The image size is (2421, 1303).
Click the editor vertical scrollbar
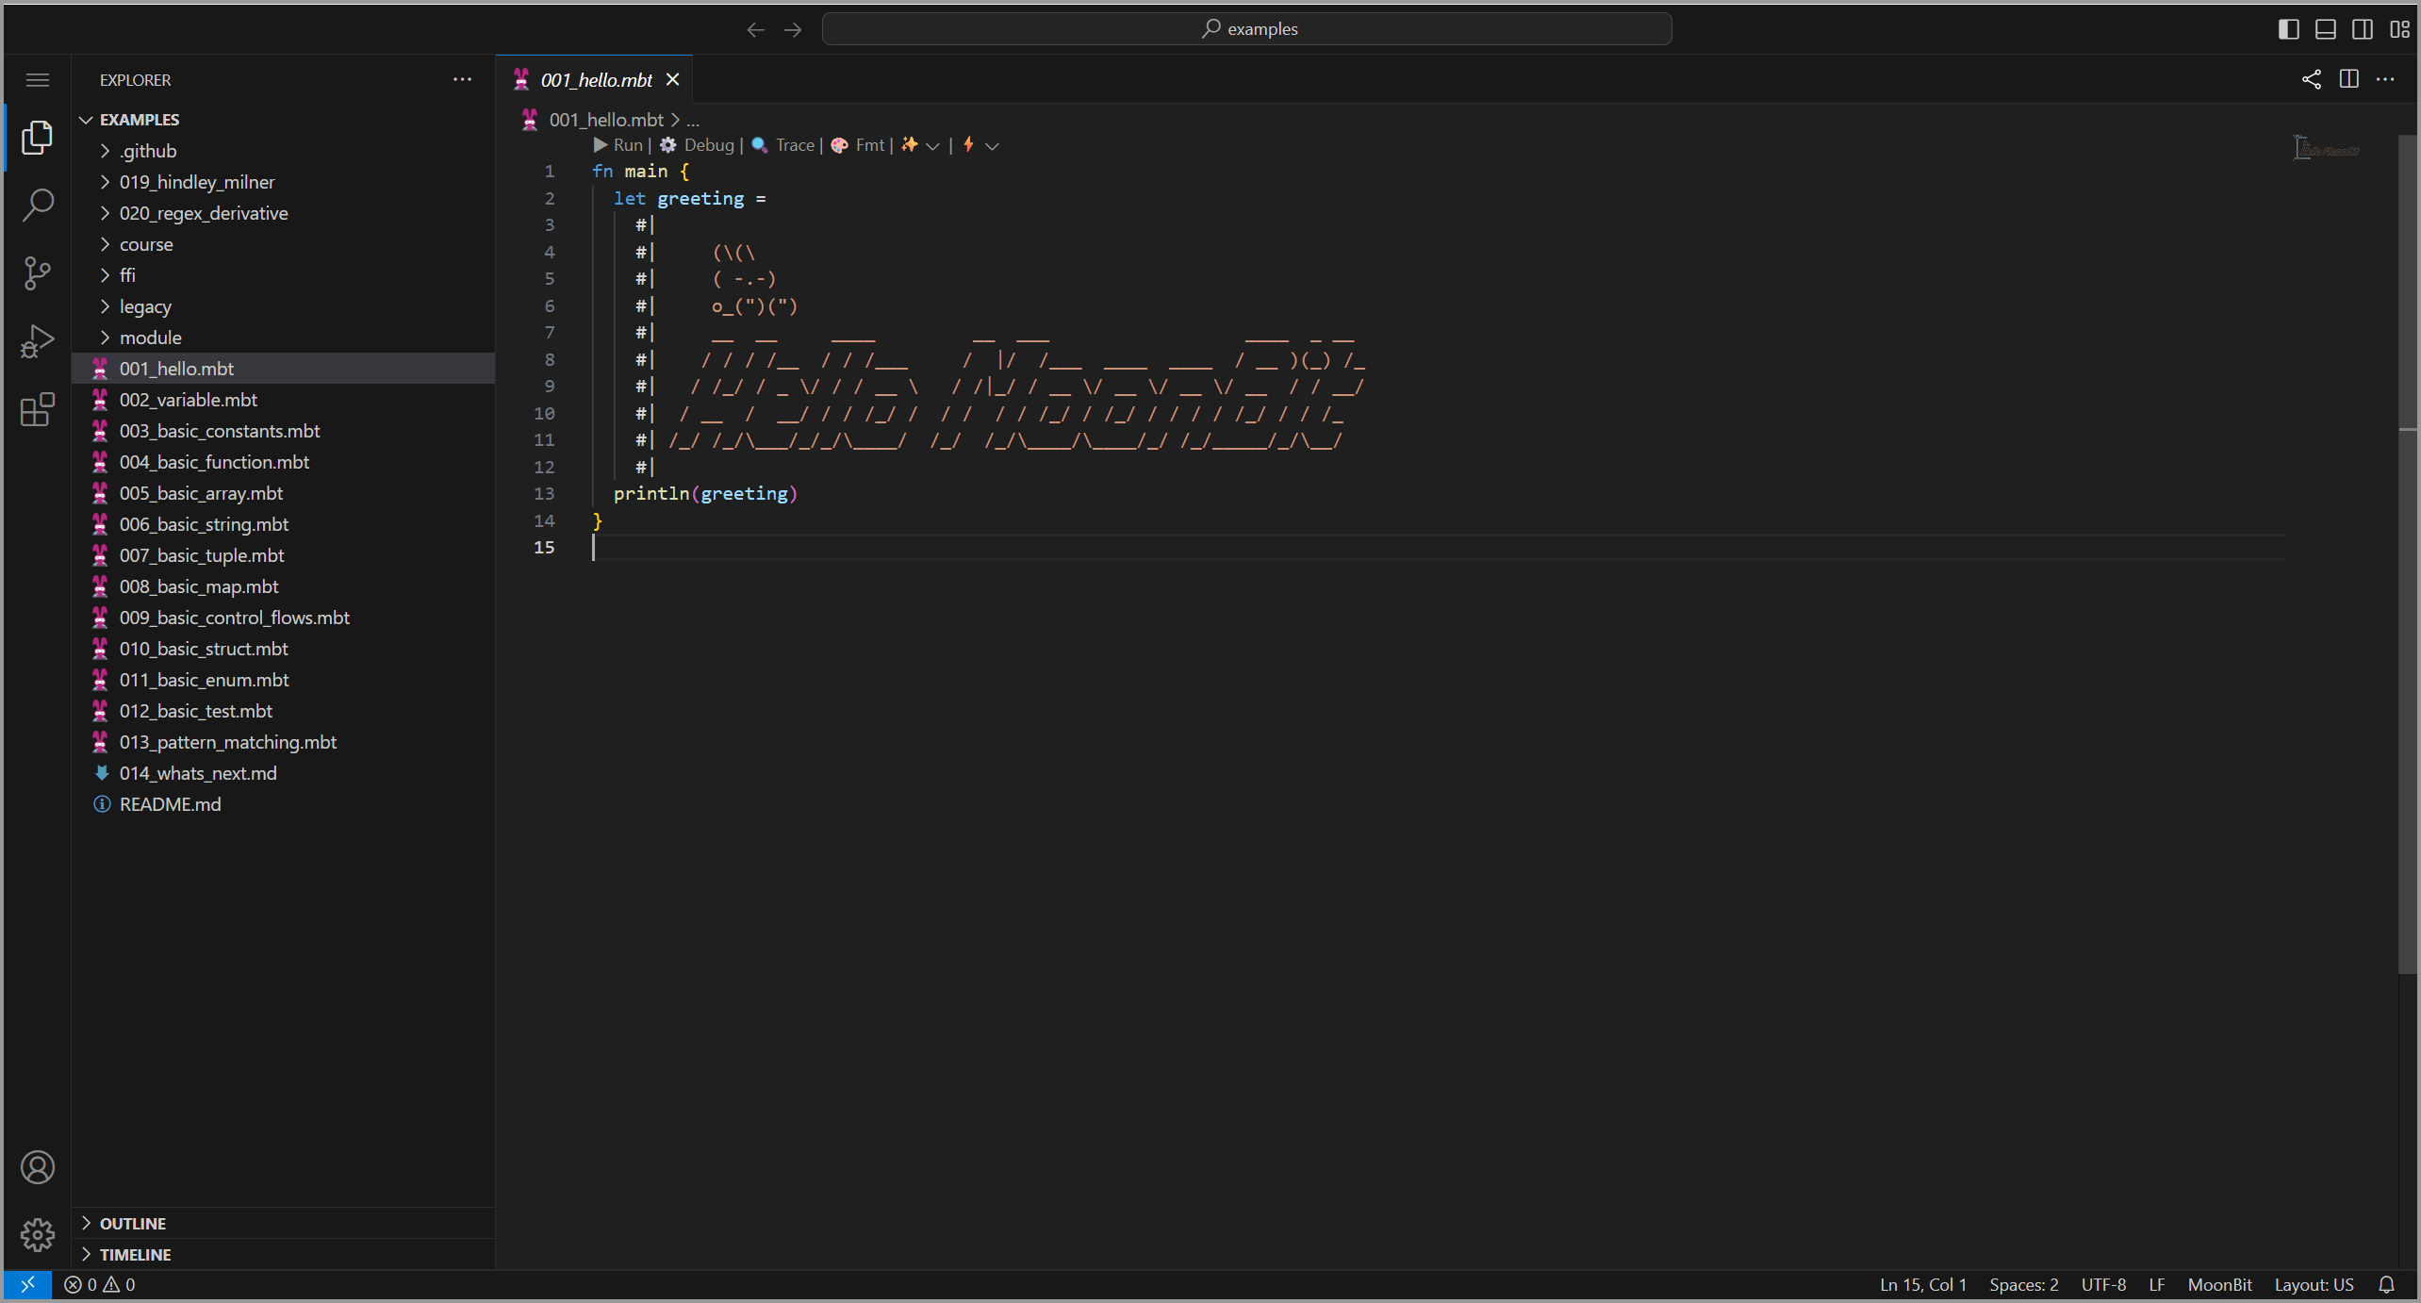click(2408, 554)
